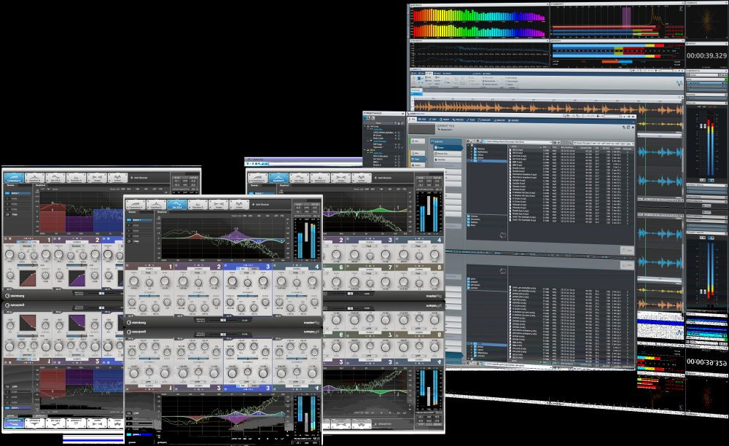
Task: Select the Compressor module tab in MasterRig
Action: (136, 204)
